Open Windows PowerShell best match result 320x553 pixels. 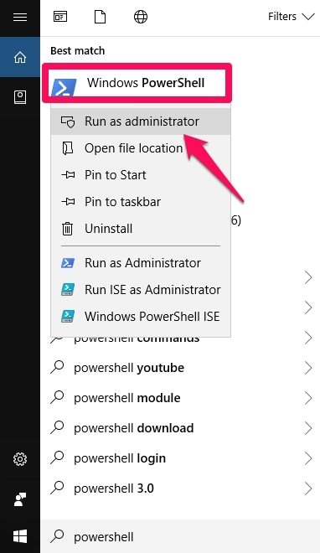click(x=137, y=83)
